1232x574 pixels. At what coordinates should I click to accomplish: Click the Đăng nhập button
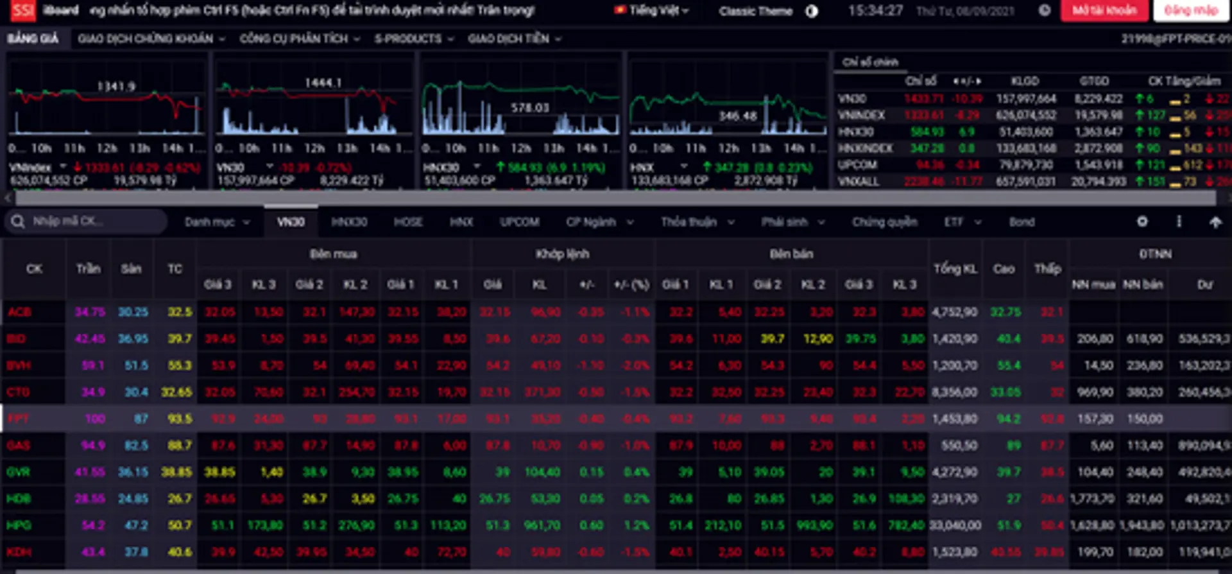click(x=1191, y=10)
